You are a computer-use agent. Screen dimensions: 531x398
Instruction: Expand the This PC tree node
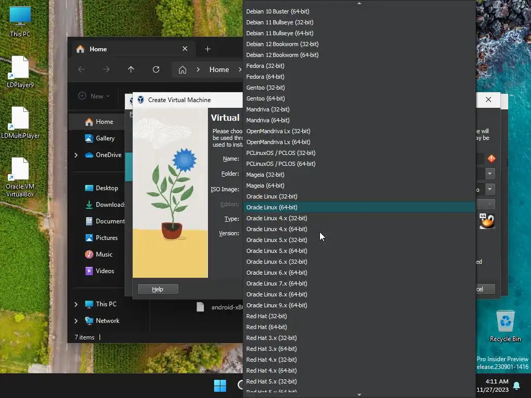pos(76,304)
